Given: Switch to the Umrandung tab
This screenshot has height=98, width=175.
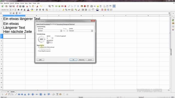Looking at the screenshot, I should click(x=60, y=24).
